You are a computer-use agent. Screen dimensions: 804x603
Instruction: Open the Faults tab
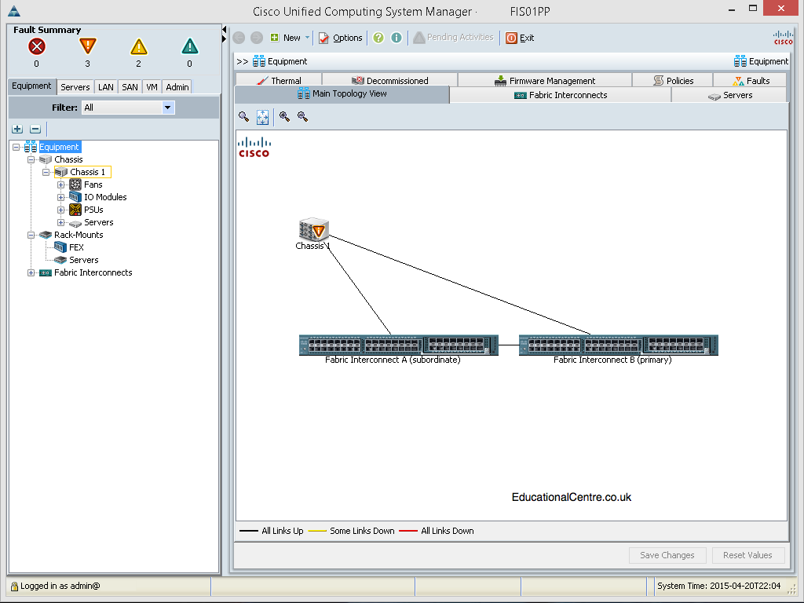(x=750, y=81)
